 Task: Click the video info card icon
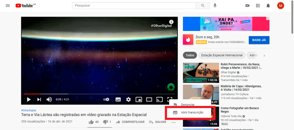click(x=171, y=22)
